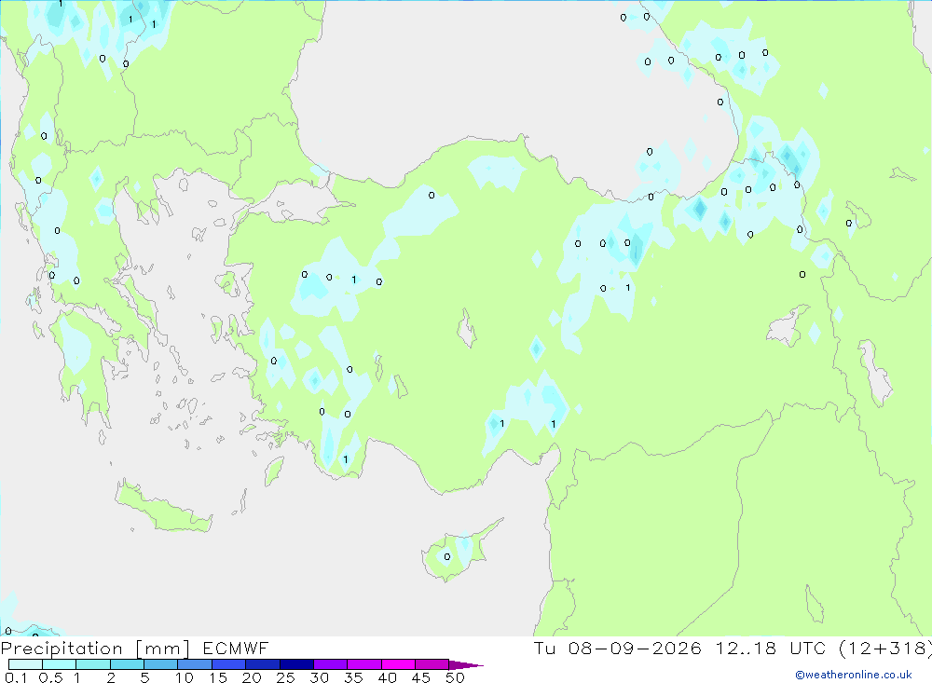Click the gray Lake Van shape in eastern Turkey
Viewport: 932px width, 683px height.
point(787,326)
